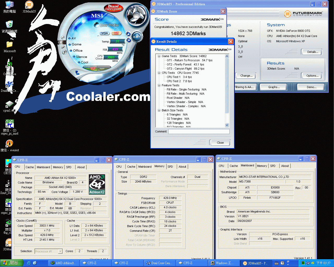
Task: Click the keyboard icon in the taskbar language bar
Action: (277, 263)
